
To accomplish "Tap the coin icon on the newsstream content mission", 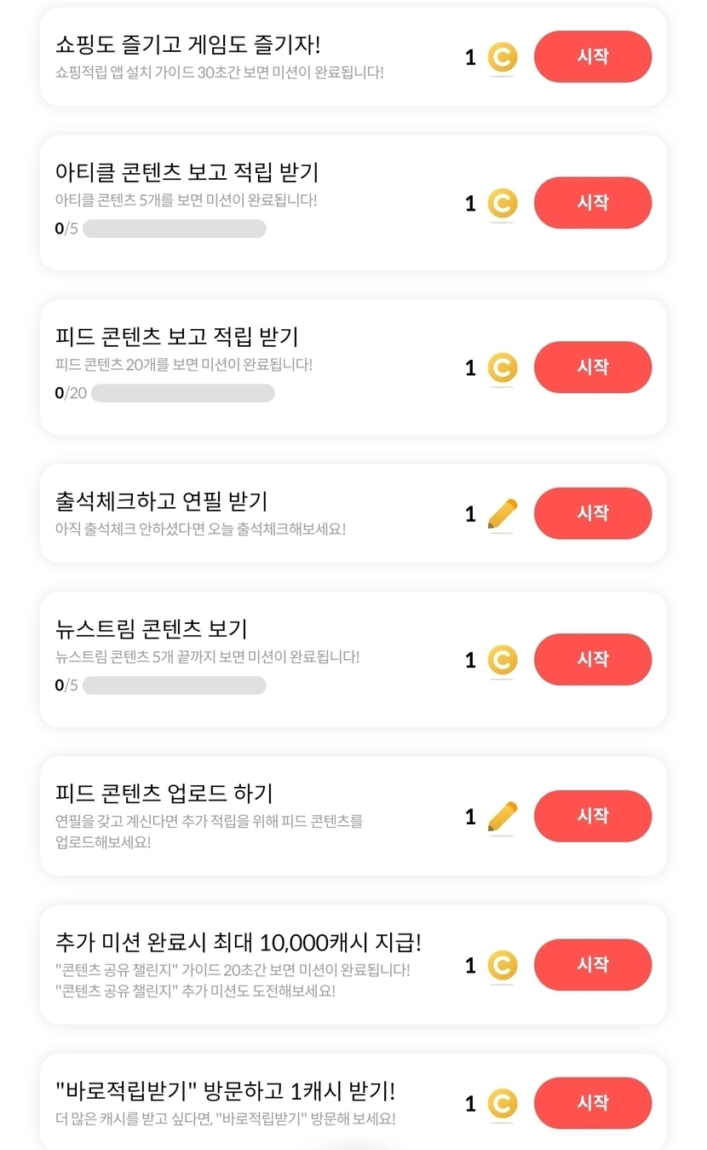I will click(503, 661).
